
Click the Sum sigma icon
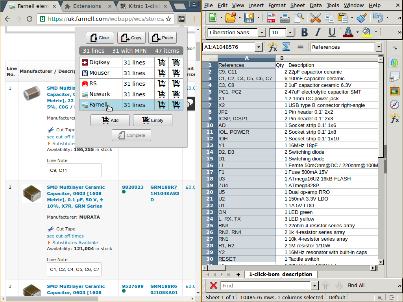(286, 47)
